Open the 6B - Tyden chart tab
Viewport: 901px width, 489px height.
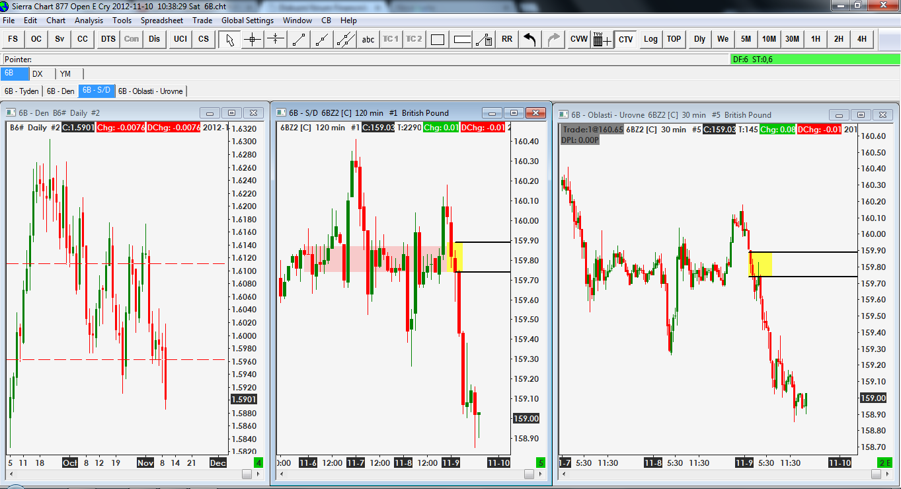pyautogui.click(x=22, y=91)
